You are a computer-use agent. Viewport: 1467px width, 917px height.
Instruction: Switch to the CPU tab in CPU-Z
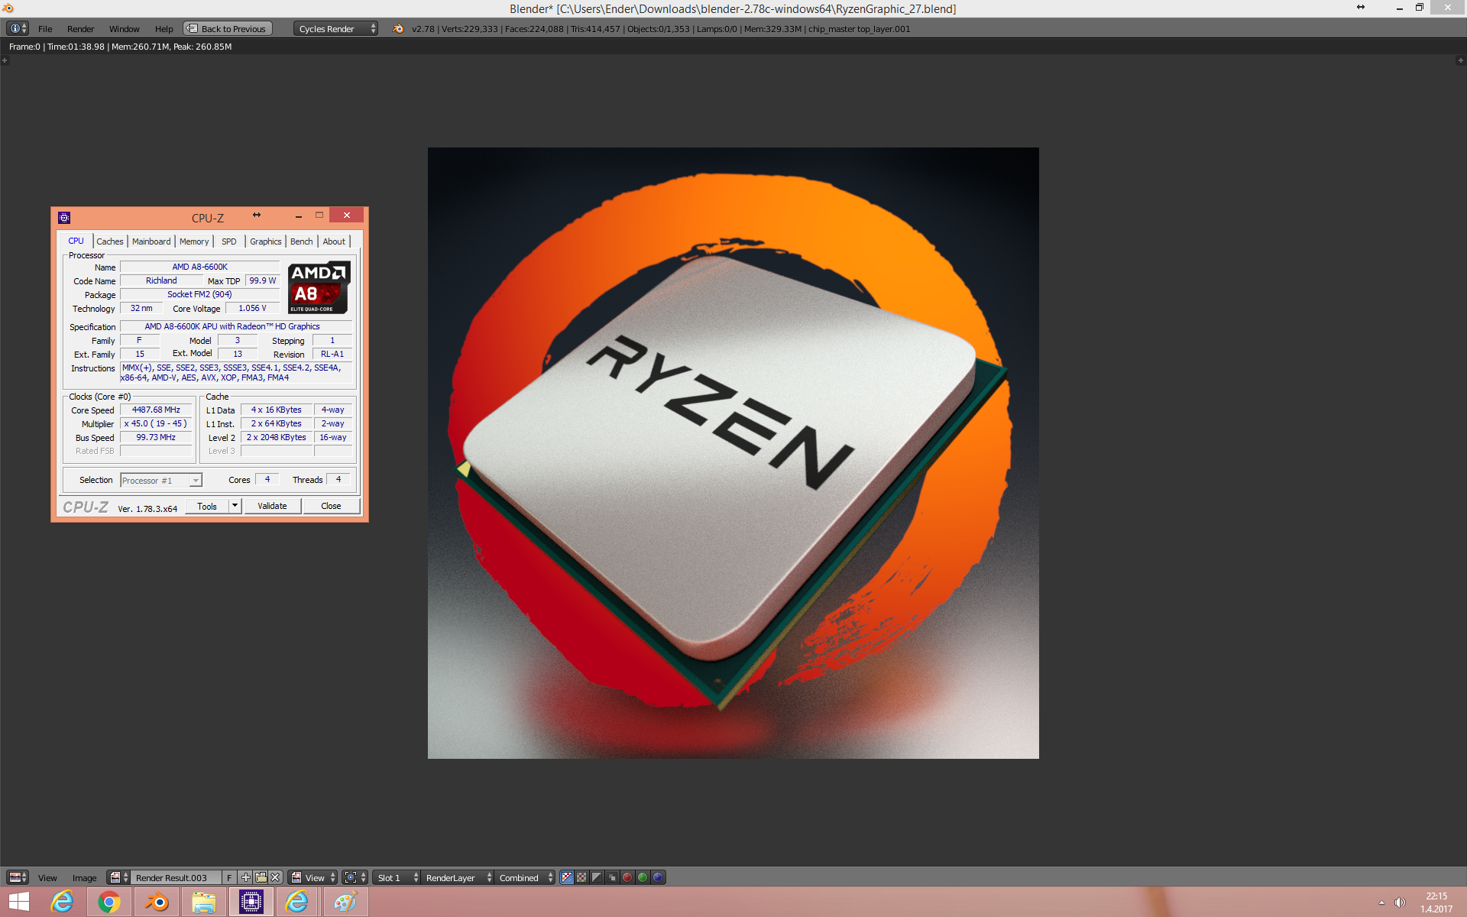[x=76, y=241]
